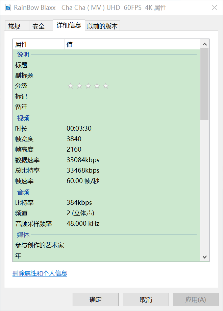Click the scrollbar down arrow
Viewport: 223px width, 311px height.
click(204, 257)
